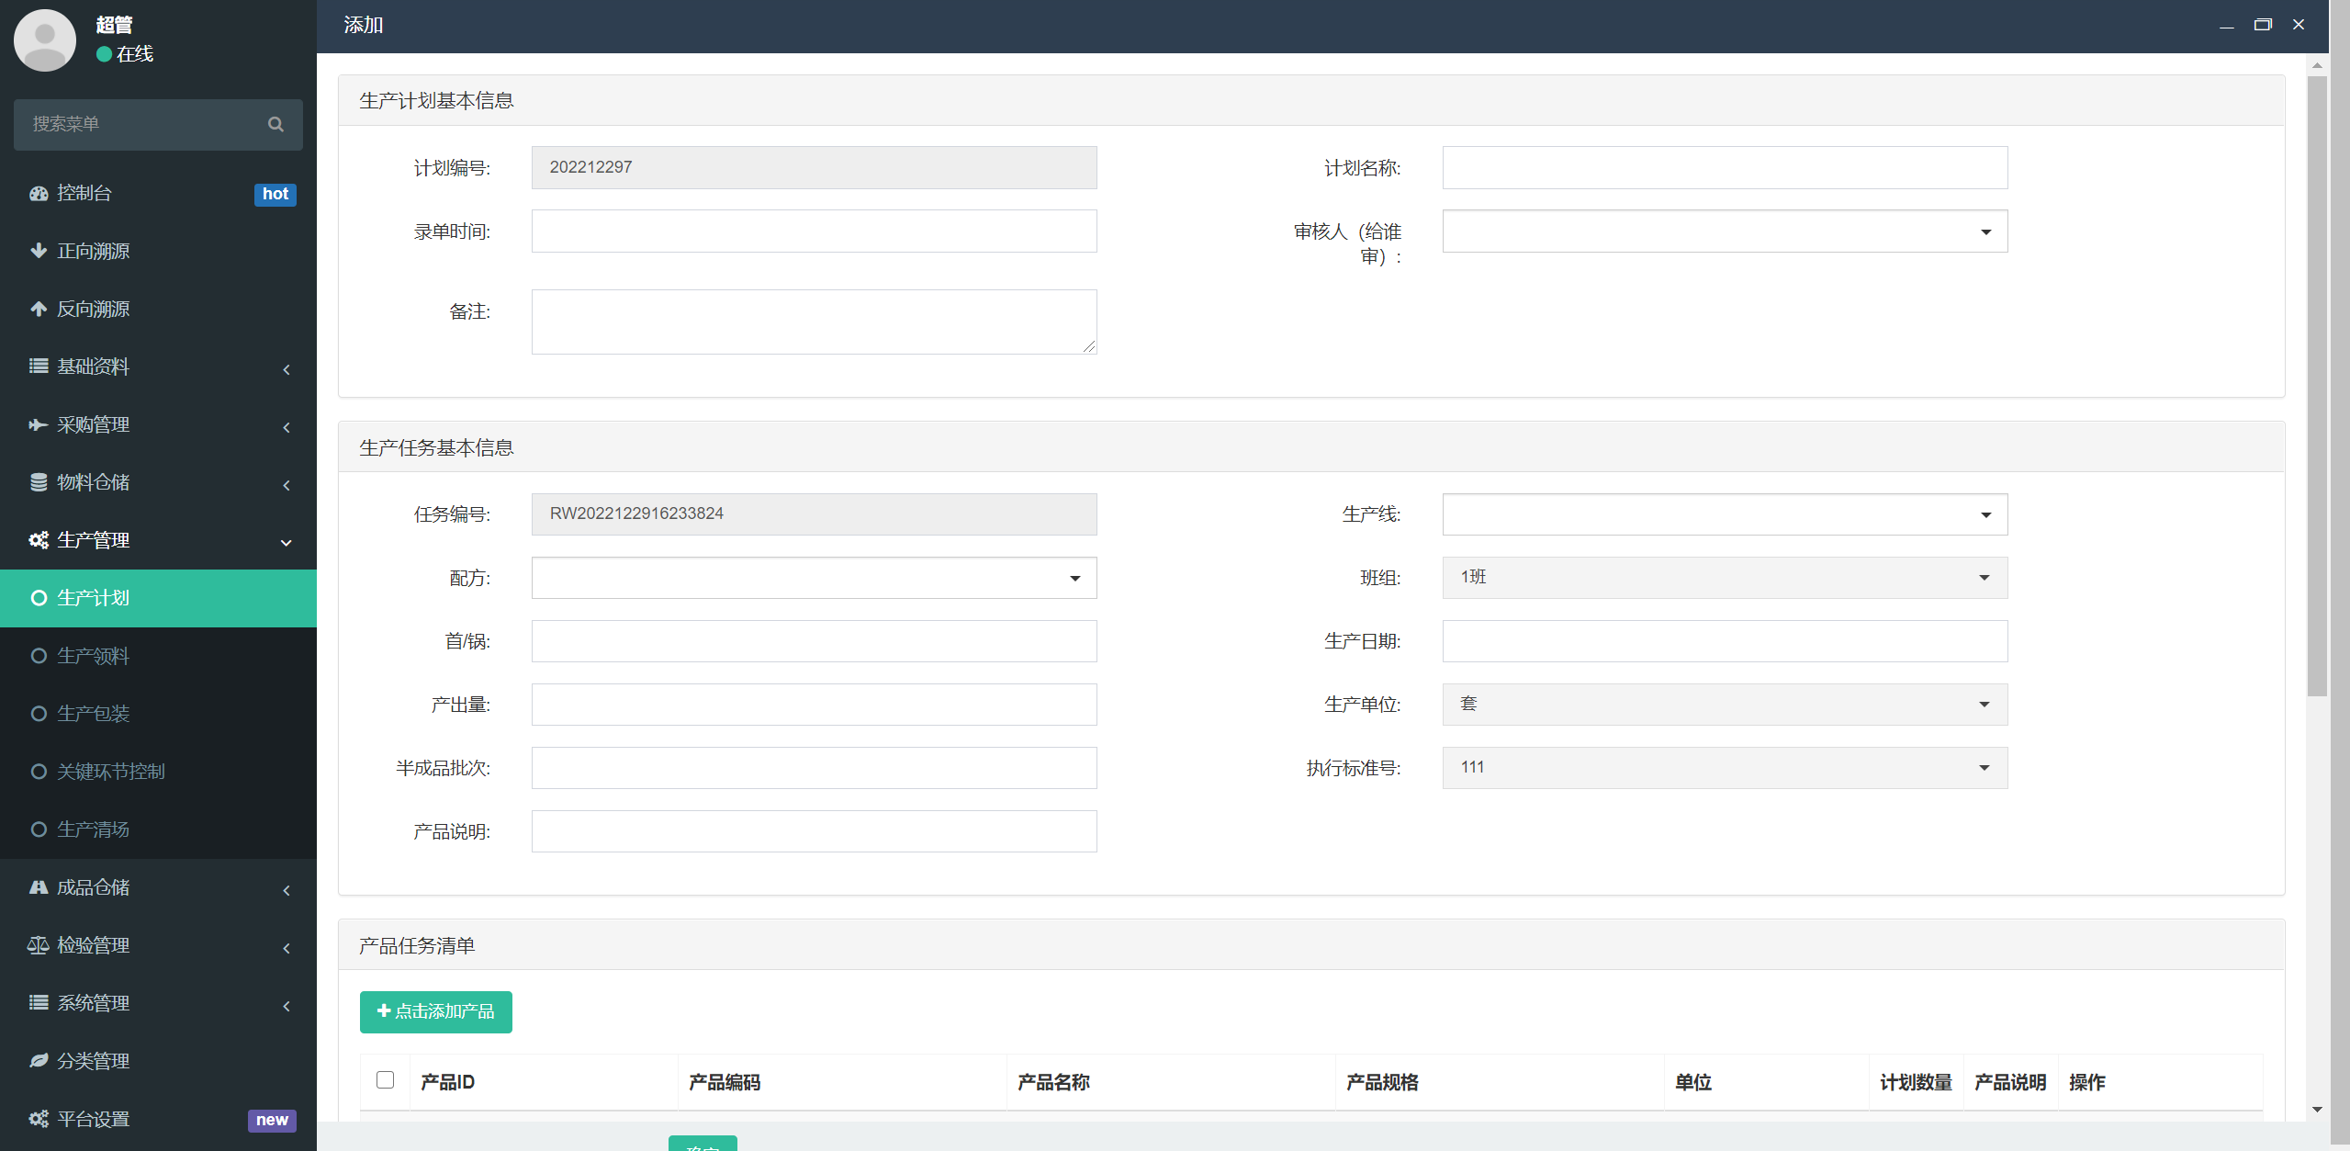Click the scrollbar down arrow
The width and height of the screenshot is (2350, 1151).
tap(2317, 1110)
